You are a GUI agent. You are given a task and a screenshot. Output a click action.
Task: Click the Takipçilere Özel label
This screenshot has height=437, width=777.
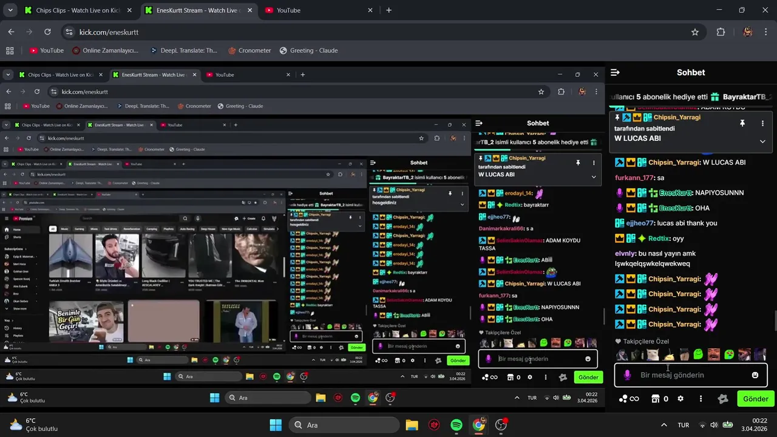(646, 342)
